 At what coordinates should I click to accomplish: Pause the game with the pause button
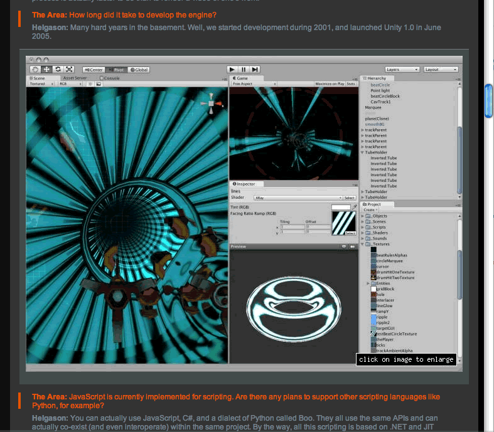[244, 69]
